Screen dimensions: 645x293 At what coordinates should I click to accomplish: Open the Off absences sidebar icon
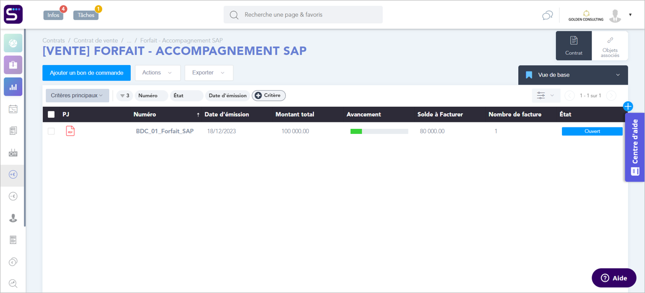pos(13,153)
